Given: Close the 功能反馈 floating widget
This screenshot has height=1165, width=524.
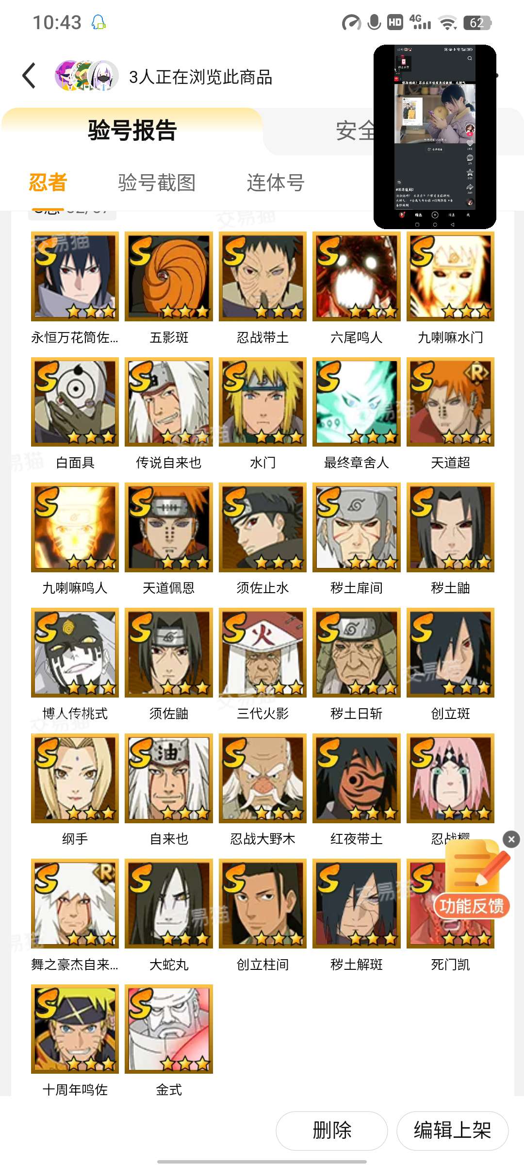Looking at the screenshot, I should 511,839.
